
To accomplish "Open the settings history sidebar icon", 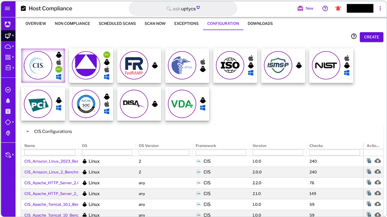I will tap(8, 155).
